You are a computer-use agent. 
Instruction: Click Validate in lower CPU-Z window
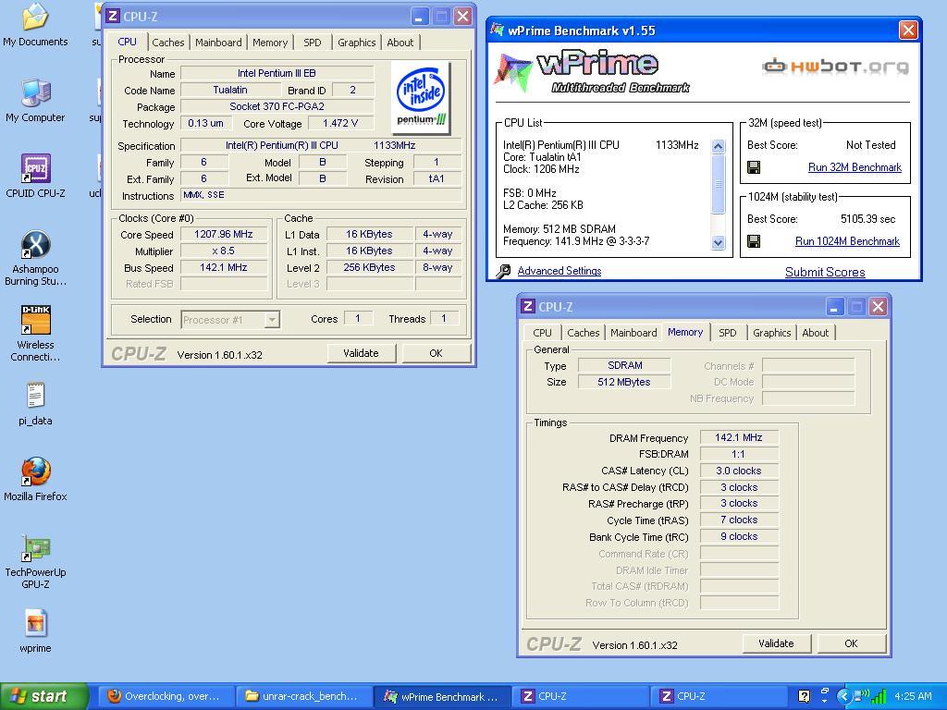776,643
